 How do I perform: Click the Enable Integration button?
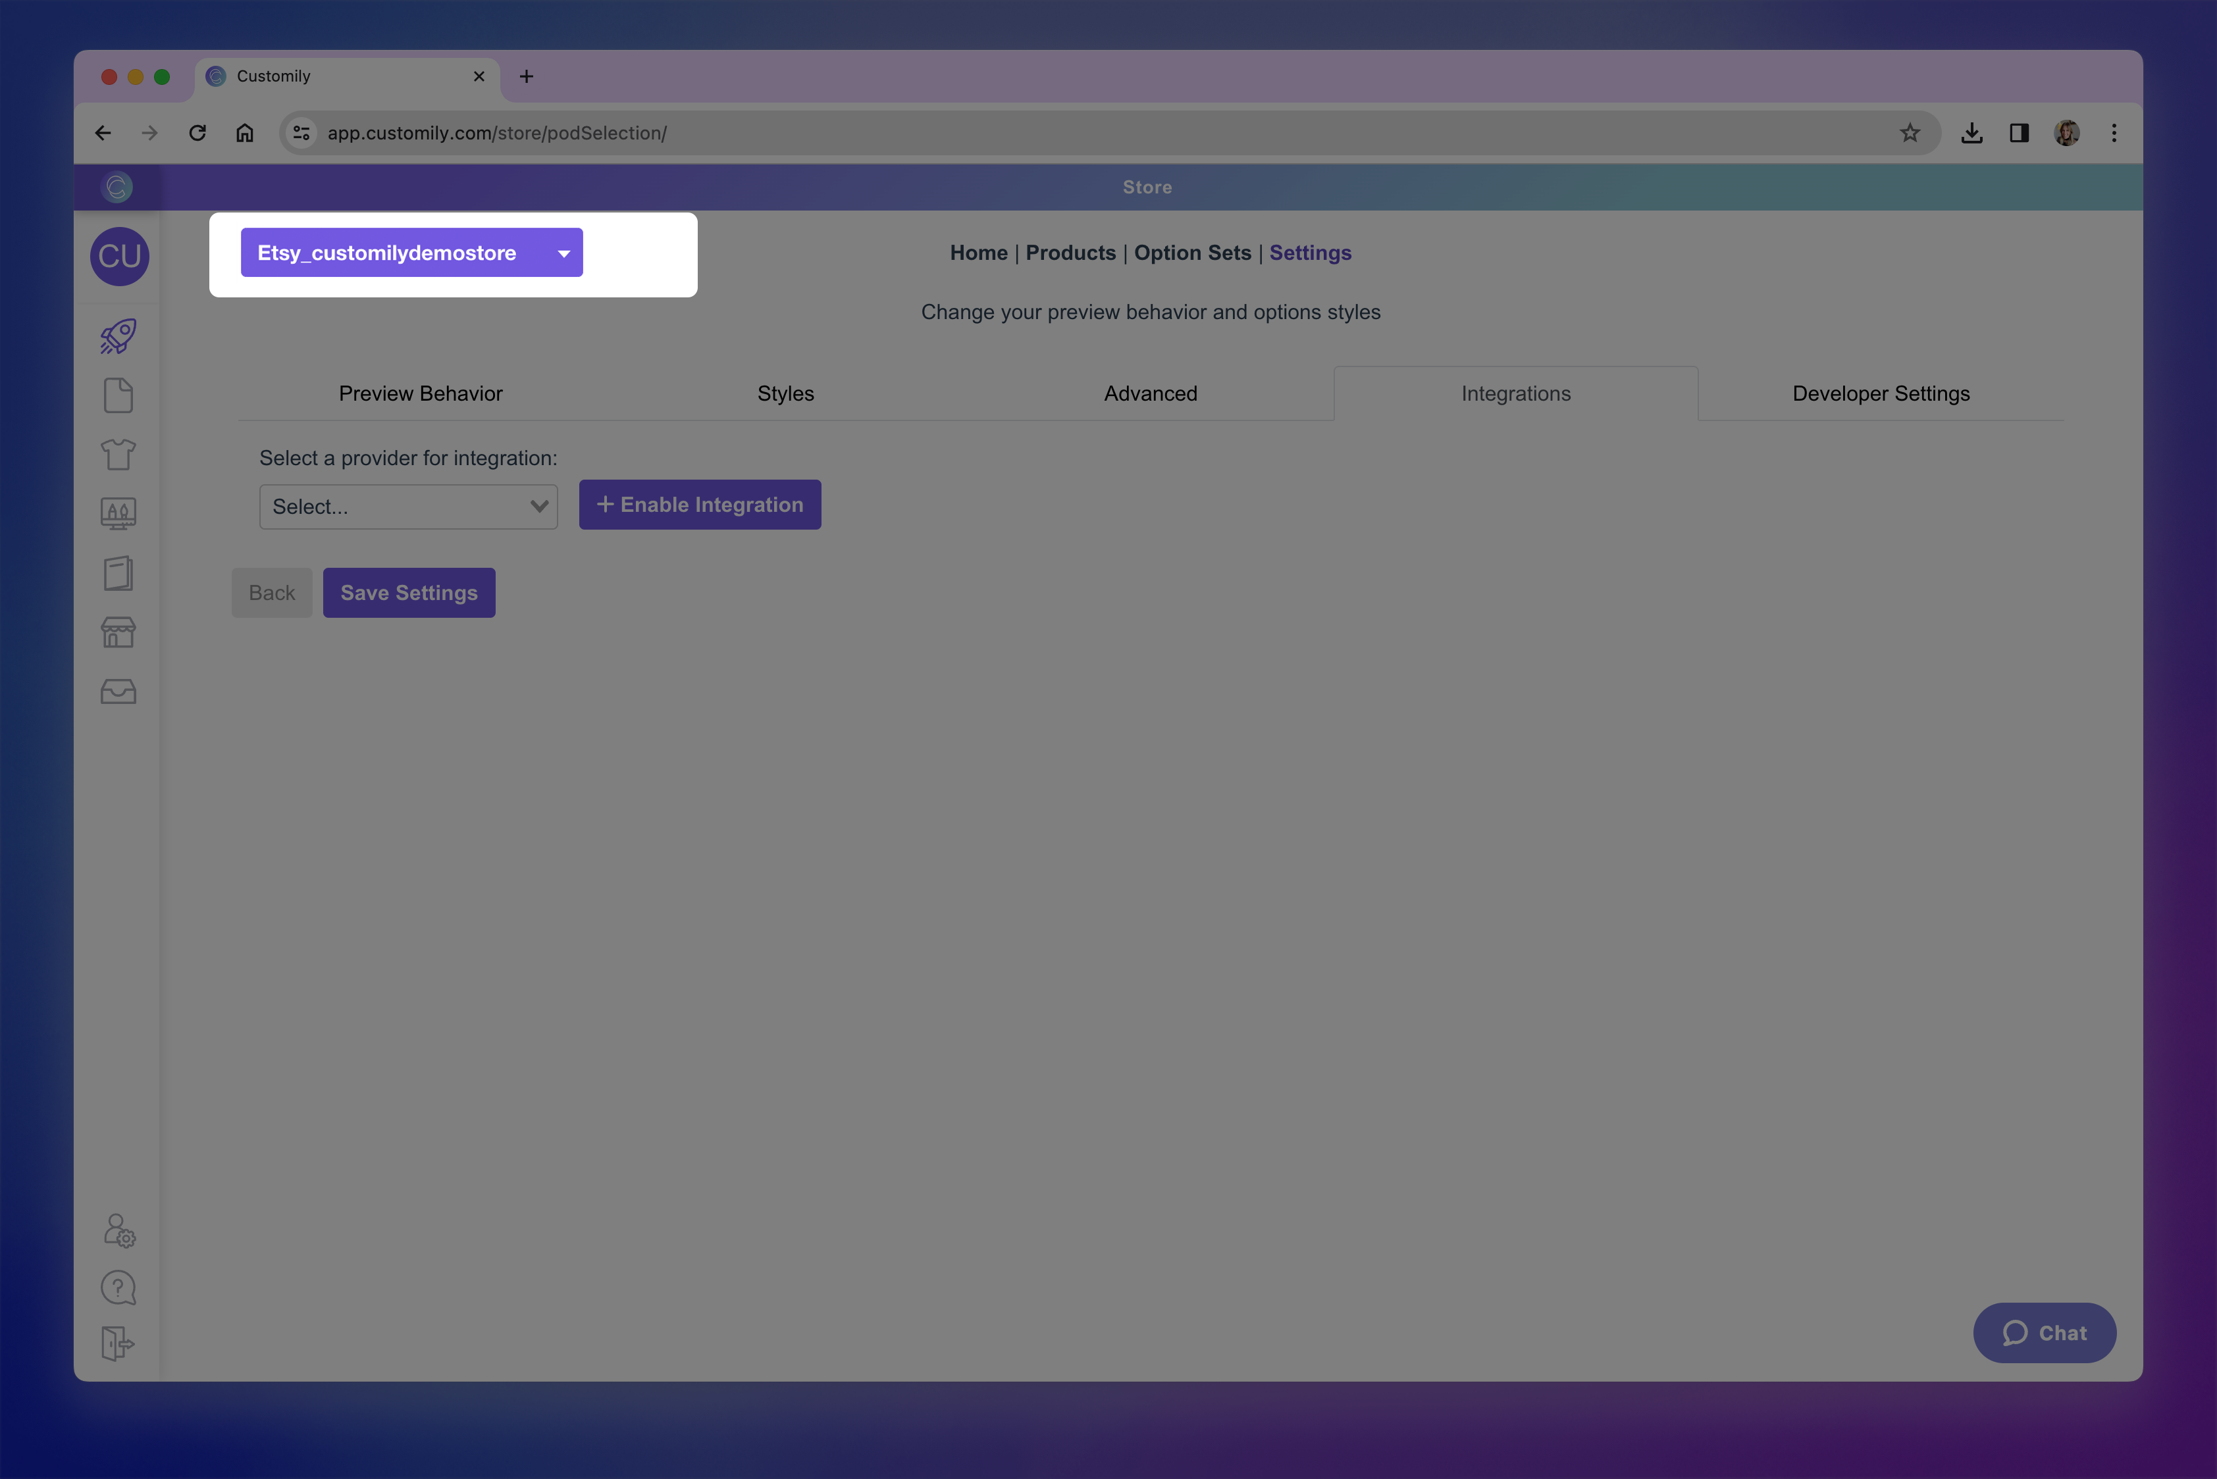[699, 505]
